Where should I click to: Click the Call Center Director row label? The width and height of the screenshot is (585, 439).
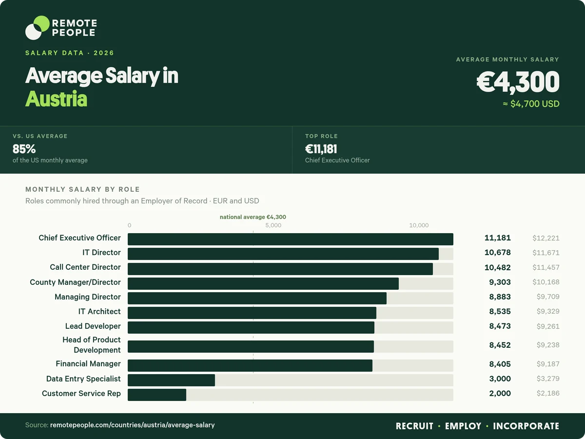(x=85, y=267)
